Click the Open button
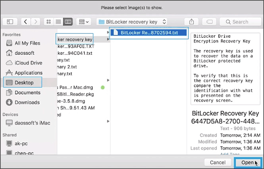The width and height of the screenshot is (264, 169). click(x=248, y=162)
